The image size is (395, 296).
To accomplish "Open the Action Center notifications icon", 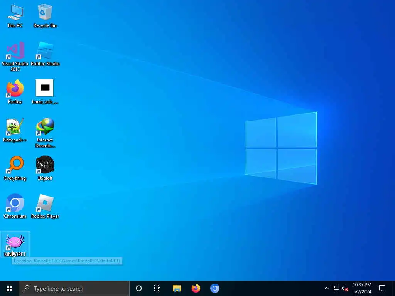I will coord(382,288).
